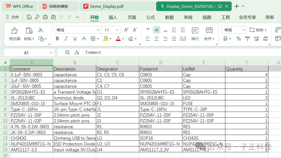Click the Wrap Text icon
This screenshot has width=281, height=158.
click(x=195, y=30)
